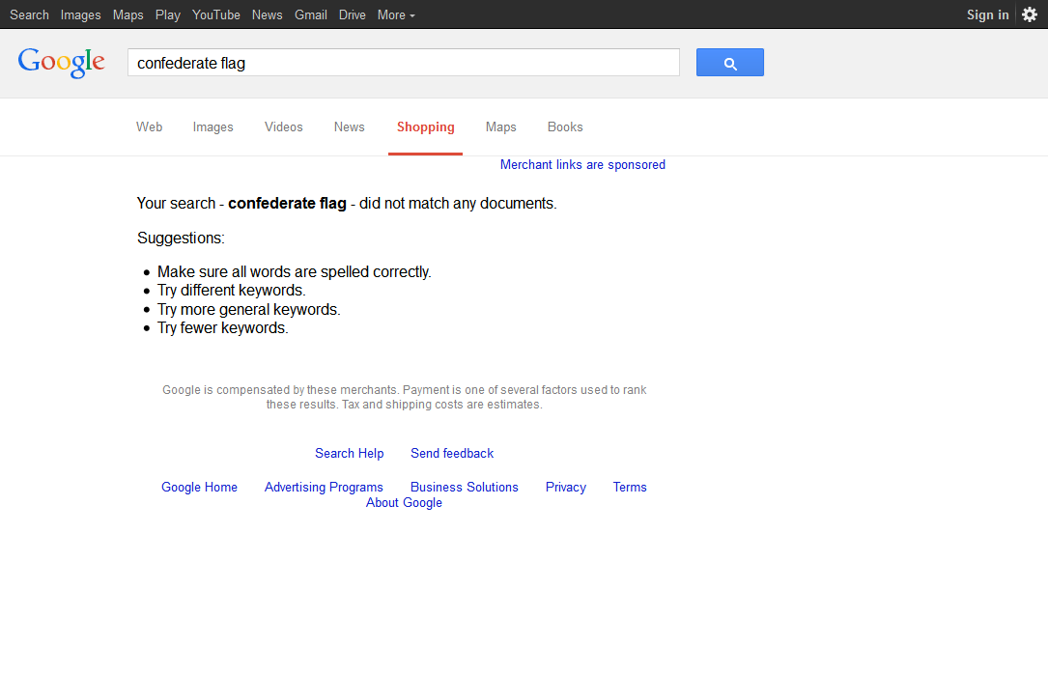Open Search in the top black bar
This screenshot has width=1048, height=674.
pyautogui.click(x=29, y=14)
